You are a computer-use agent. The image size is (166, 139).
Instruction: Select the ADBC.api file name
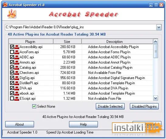click(x=27, y=57)
